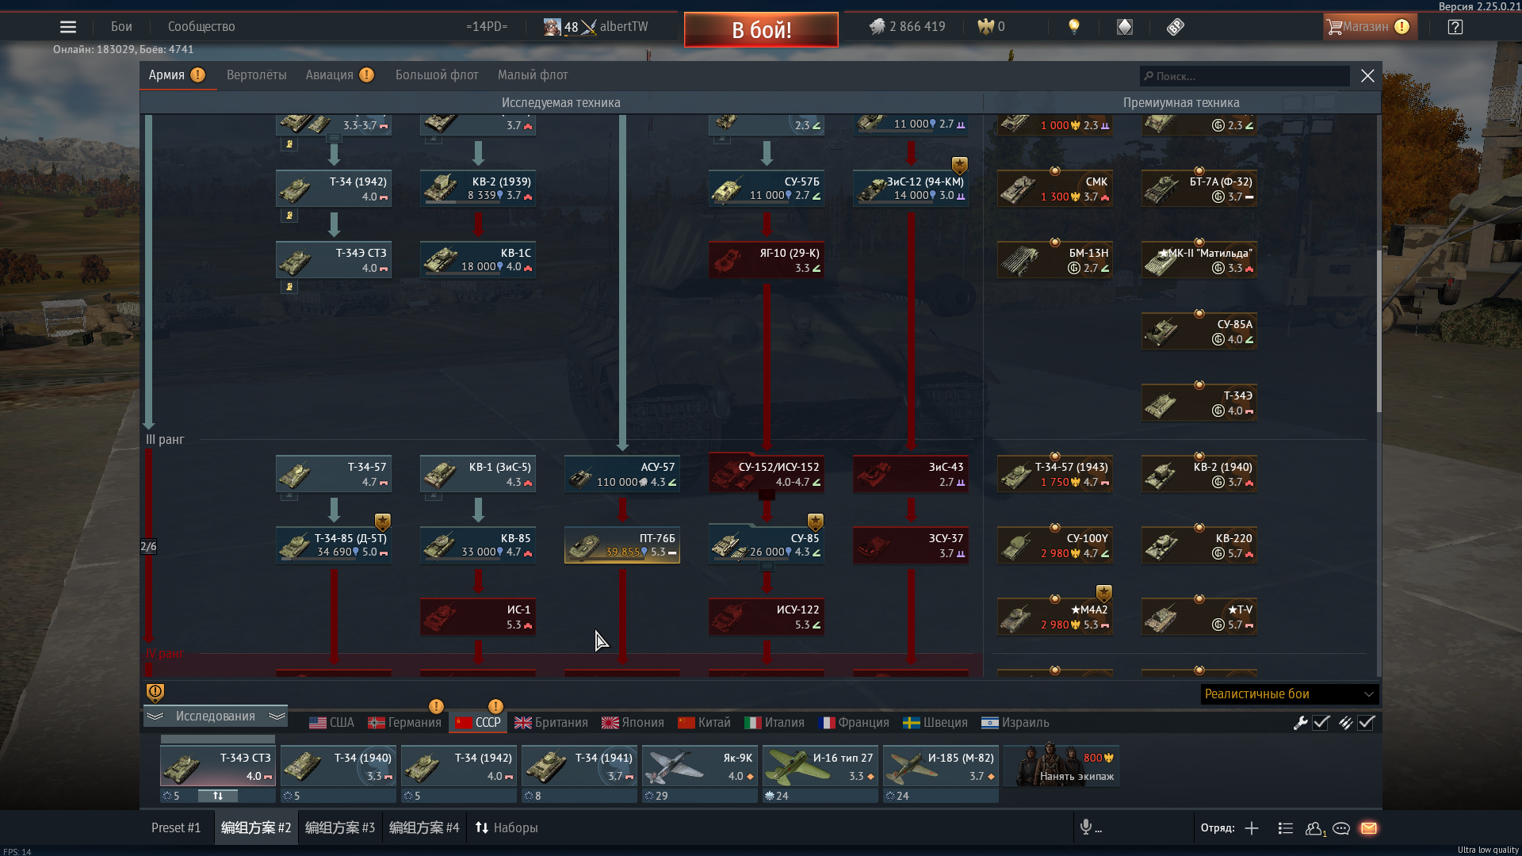This screenshot has height=856, width=1522.
Task: Select the БМ-13Н premium vehicle
Action: click(x=1055, y=259)
